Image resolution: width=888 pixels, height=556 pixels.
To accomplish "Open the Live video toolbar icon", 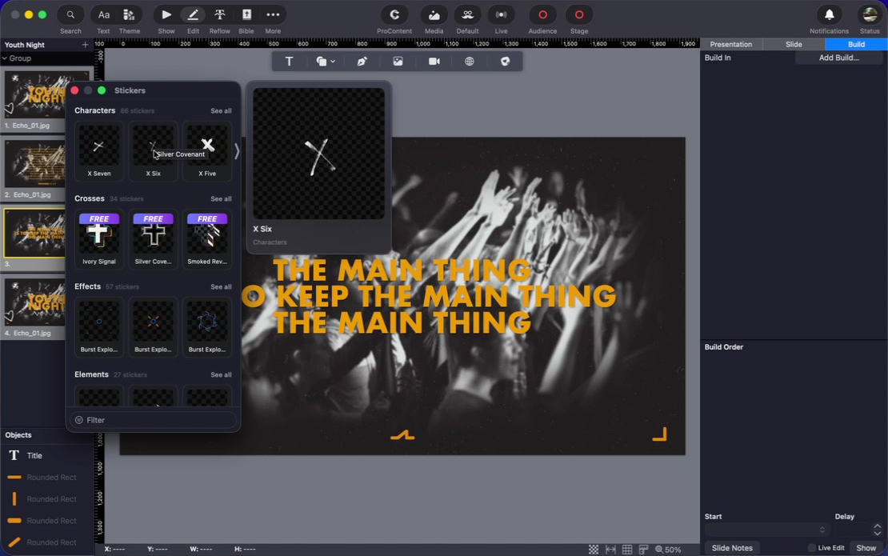I will [x=501, y=14].
